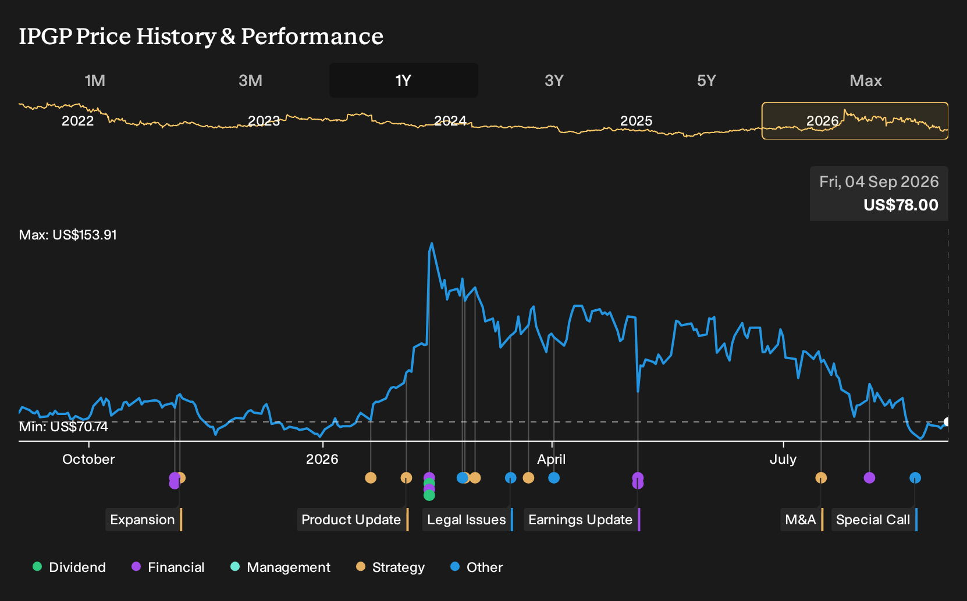Switch to the 5Y time range
967x601 pixels.
pos(706,80)
